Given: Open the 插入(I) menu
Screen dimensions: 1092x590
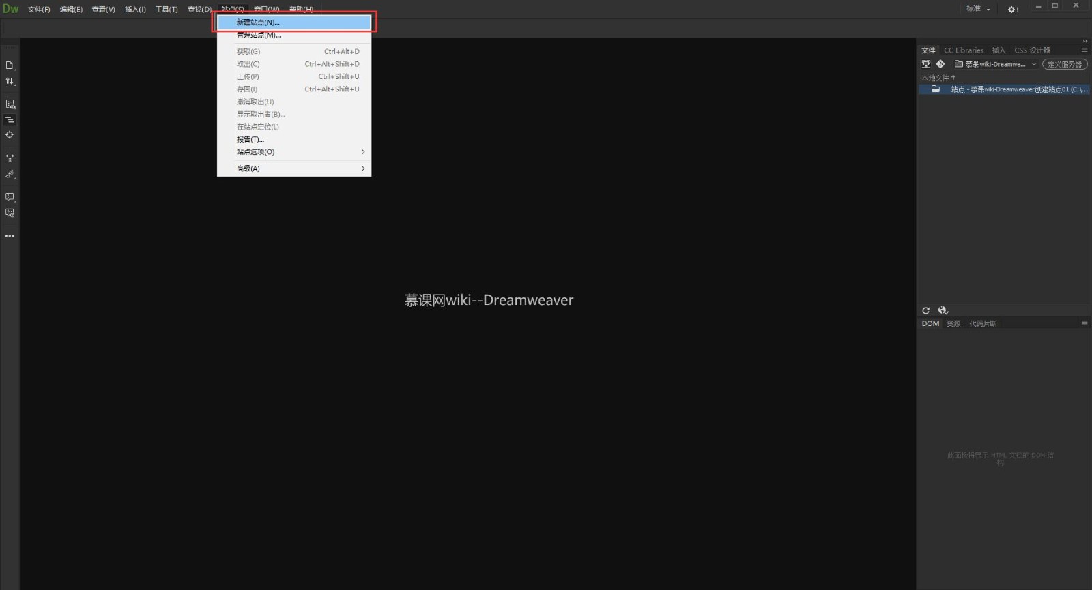Looking at the screenshot, I should 135,10.
